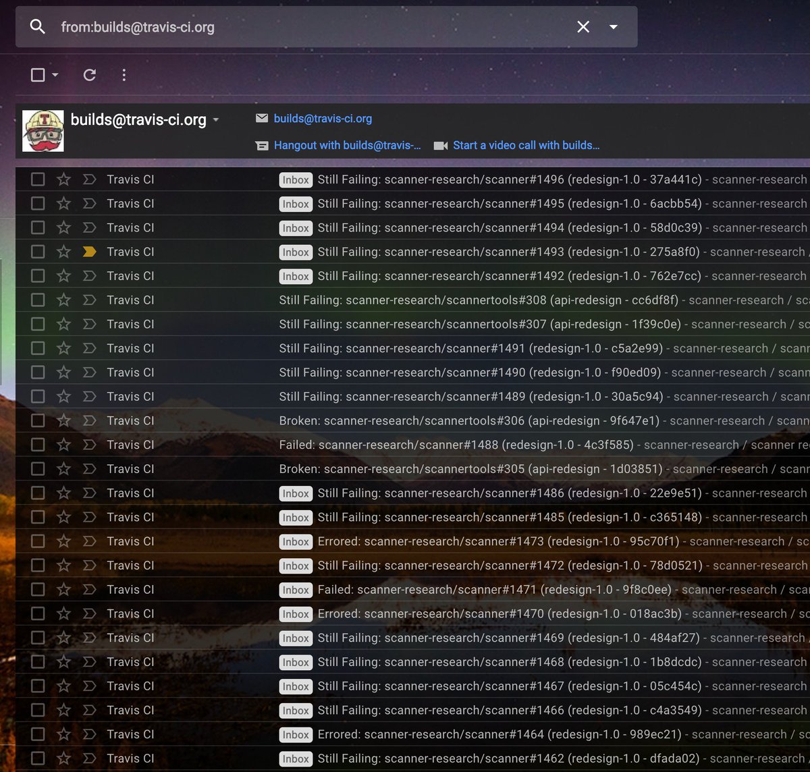Screen dimensions: 810x772
Task: Click the video camera icon
Action: pos(441,146)
